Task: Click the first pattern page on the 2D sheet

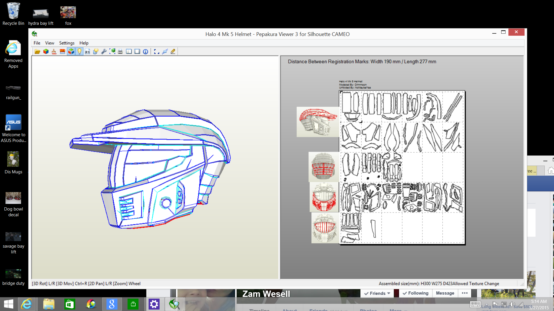Action: click(x=351, y=107)
